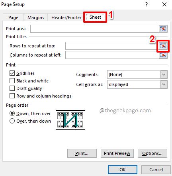Image resolution: width=172 pixels, height=176 pixels.
Task: Click the help question mark icon
Action: [147, 4]
